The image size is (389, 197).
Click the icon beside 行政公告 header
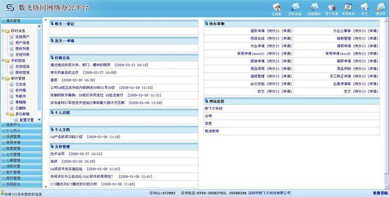pyautogui.click(x=52, y=58)
